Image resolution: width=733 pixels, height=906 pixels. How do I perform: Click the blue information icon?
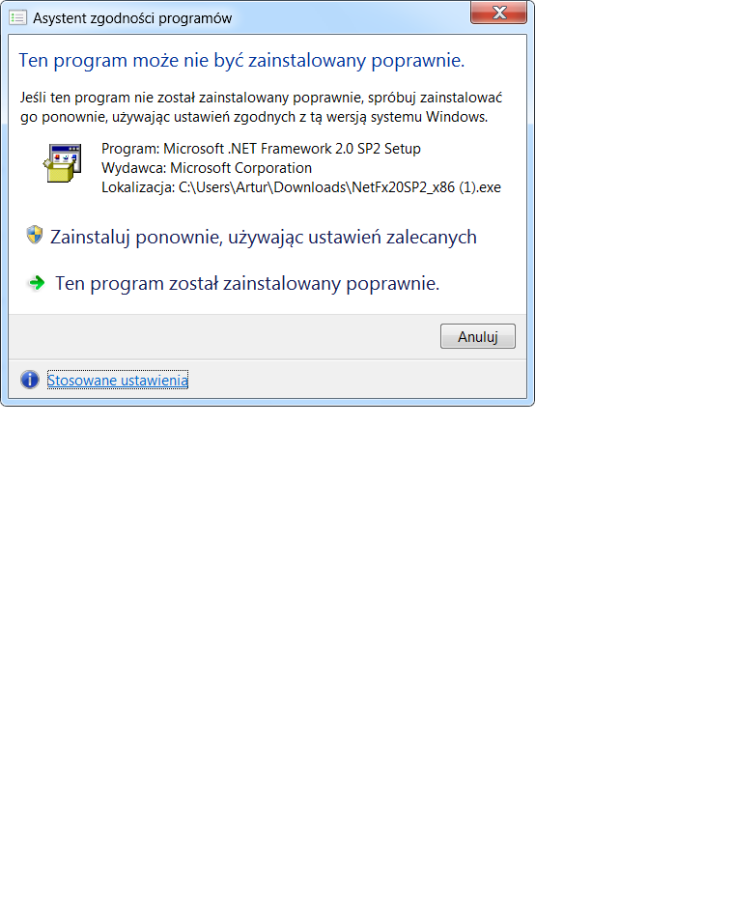[30, 380]
